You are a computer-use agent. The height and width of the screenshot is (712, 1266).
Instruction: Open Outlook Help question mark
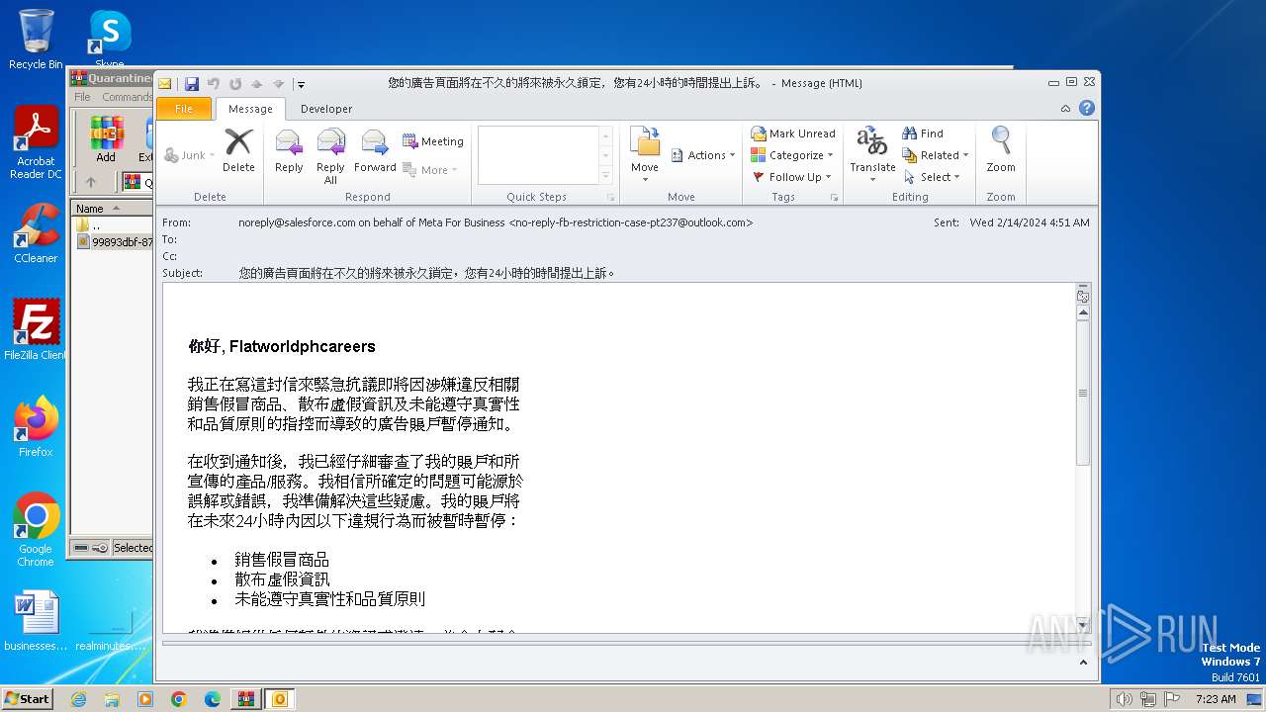click(1087, 109)
